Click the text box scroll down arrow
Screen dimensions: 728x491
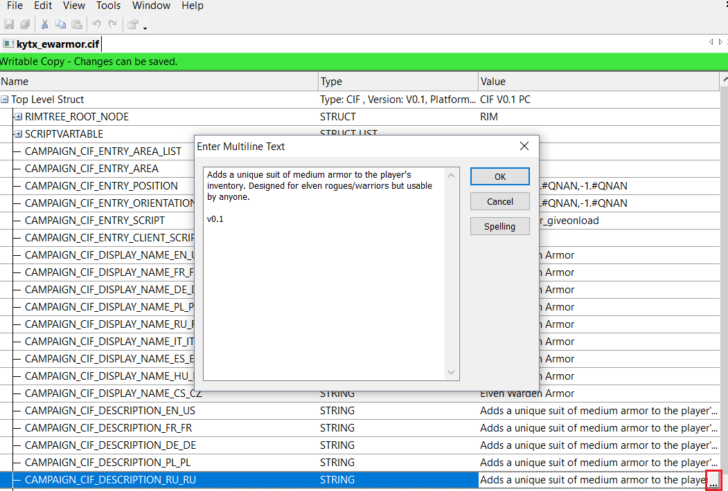pos(452,372)
